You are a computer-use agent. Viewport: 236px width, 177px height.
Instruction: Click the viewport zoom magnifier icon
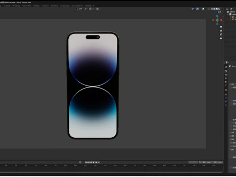(x=221, y=27)
